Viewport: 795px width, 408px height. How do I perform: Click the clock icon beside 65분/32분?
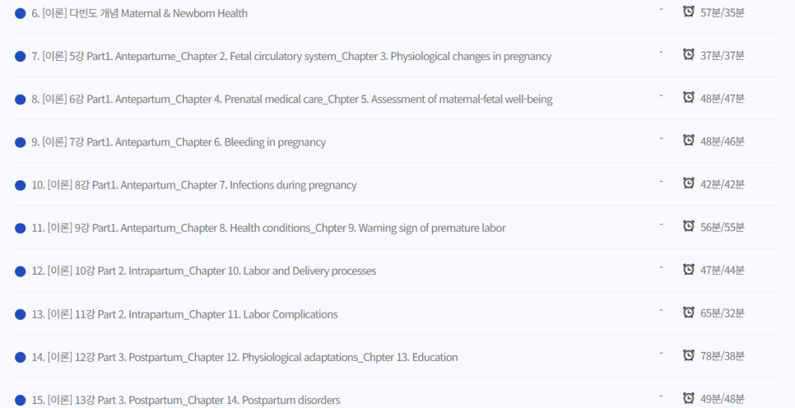[x=689, y=312]
